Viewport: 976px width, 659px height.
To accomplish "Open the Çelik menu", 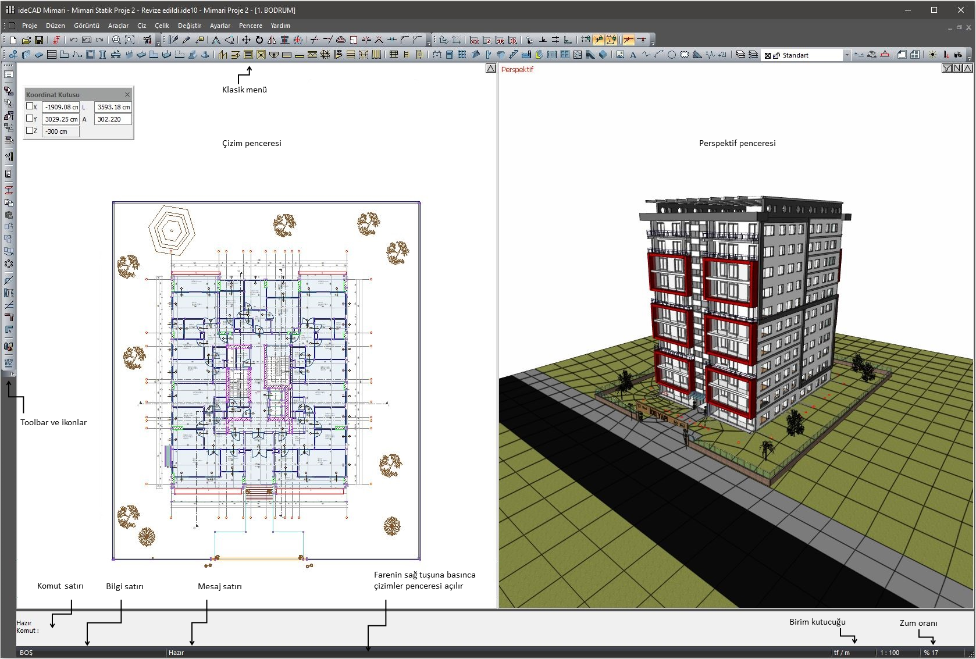I will pos(162,26).
